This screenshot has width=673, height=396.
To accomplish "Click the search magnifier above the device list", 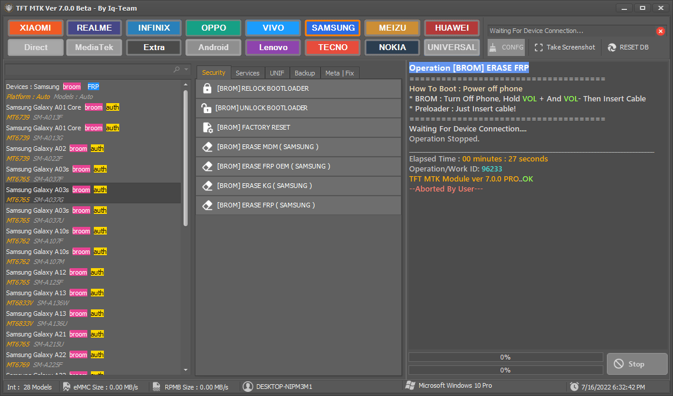I will point(176,69).
